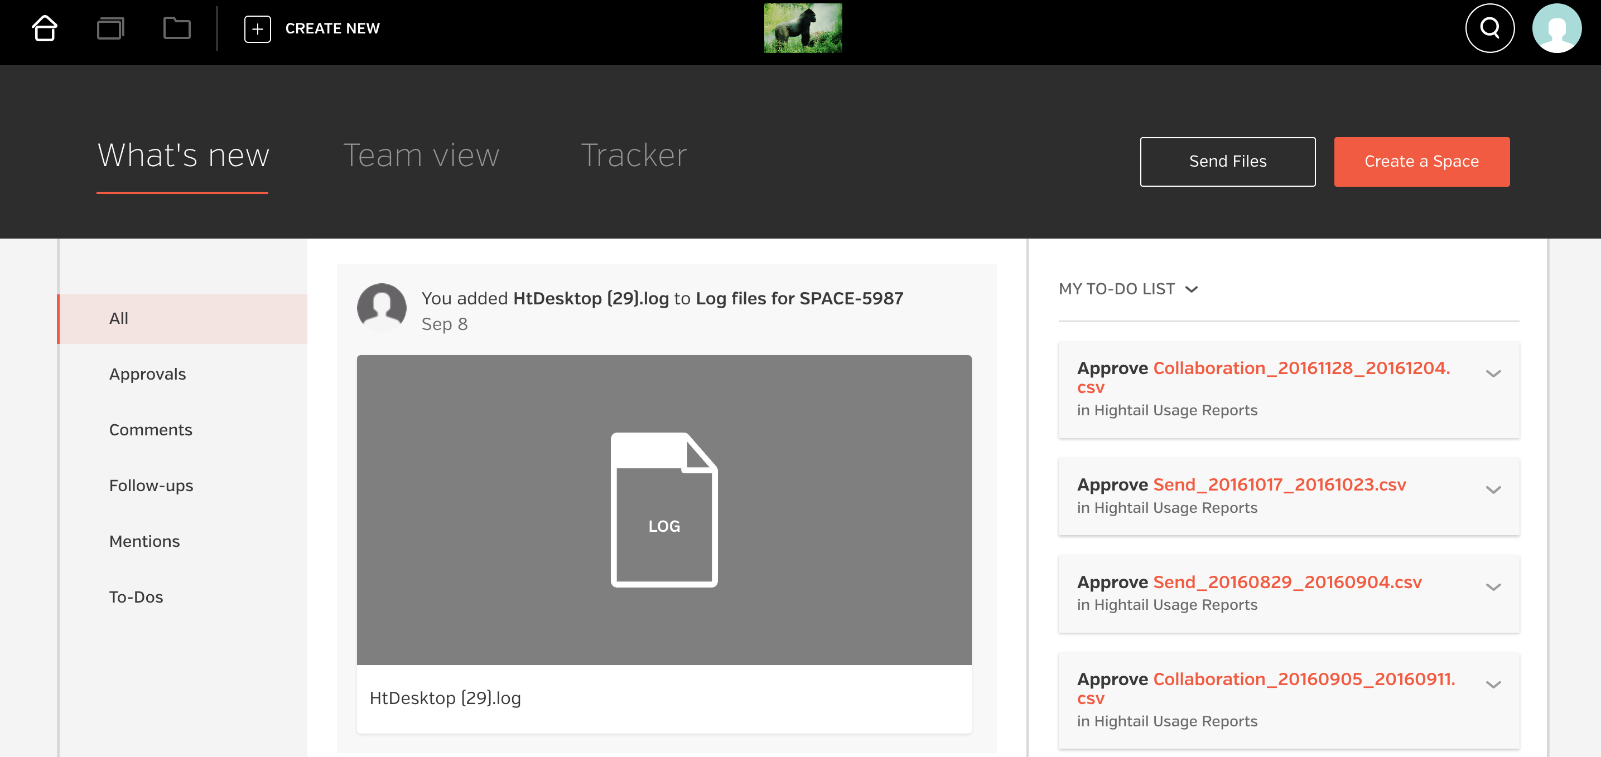Click the search magnifier icon top right
This screenshot has height=757, width=1601.
[1489, 27]
